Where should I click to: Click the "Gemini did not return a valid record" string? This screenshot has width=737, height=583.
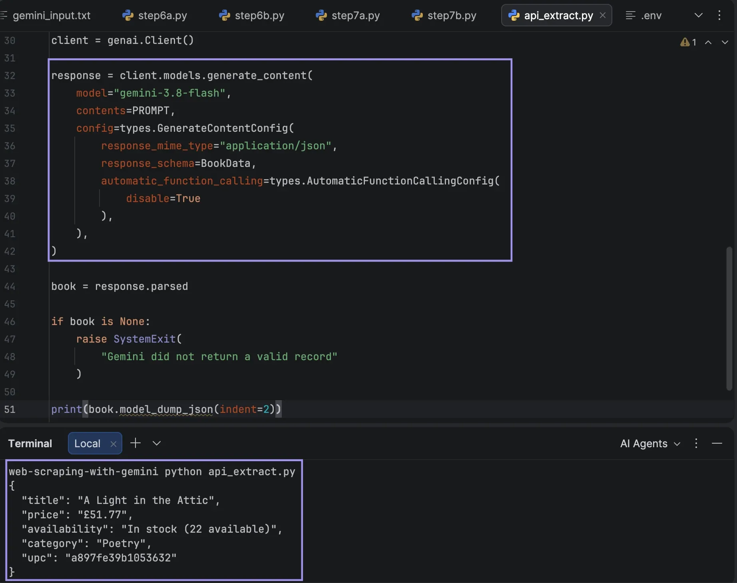tap(219, 357)
